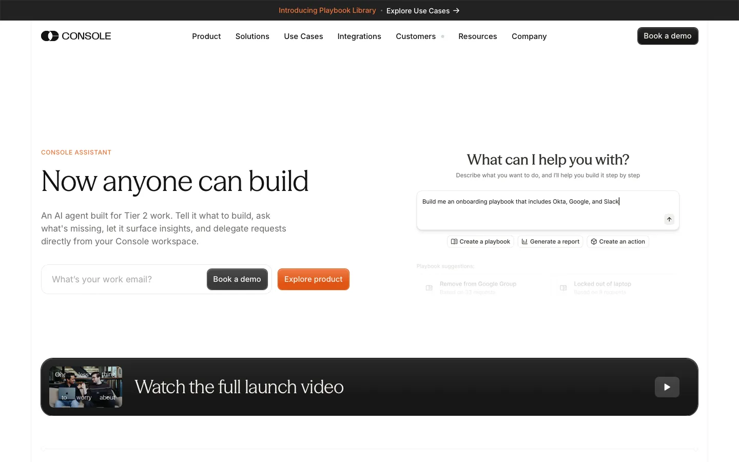Click the book icon on Create a playbook
This screenshot has height=462, width=739.
pos(454,242)
